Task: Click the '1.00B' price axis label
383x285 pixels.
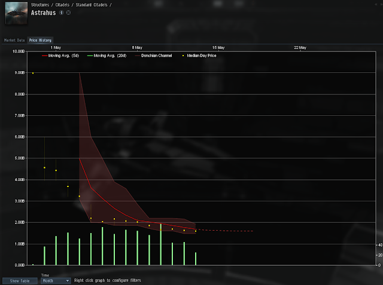Action: (x=20, y=244)
